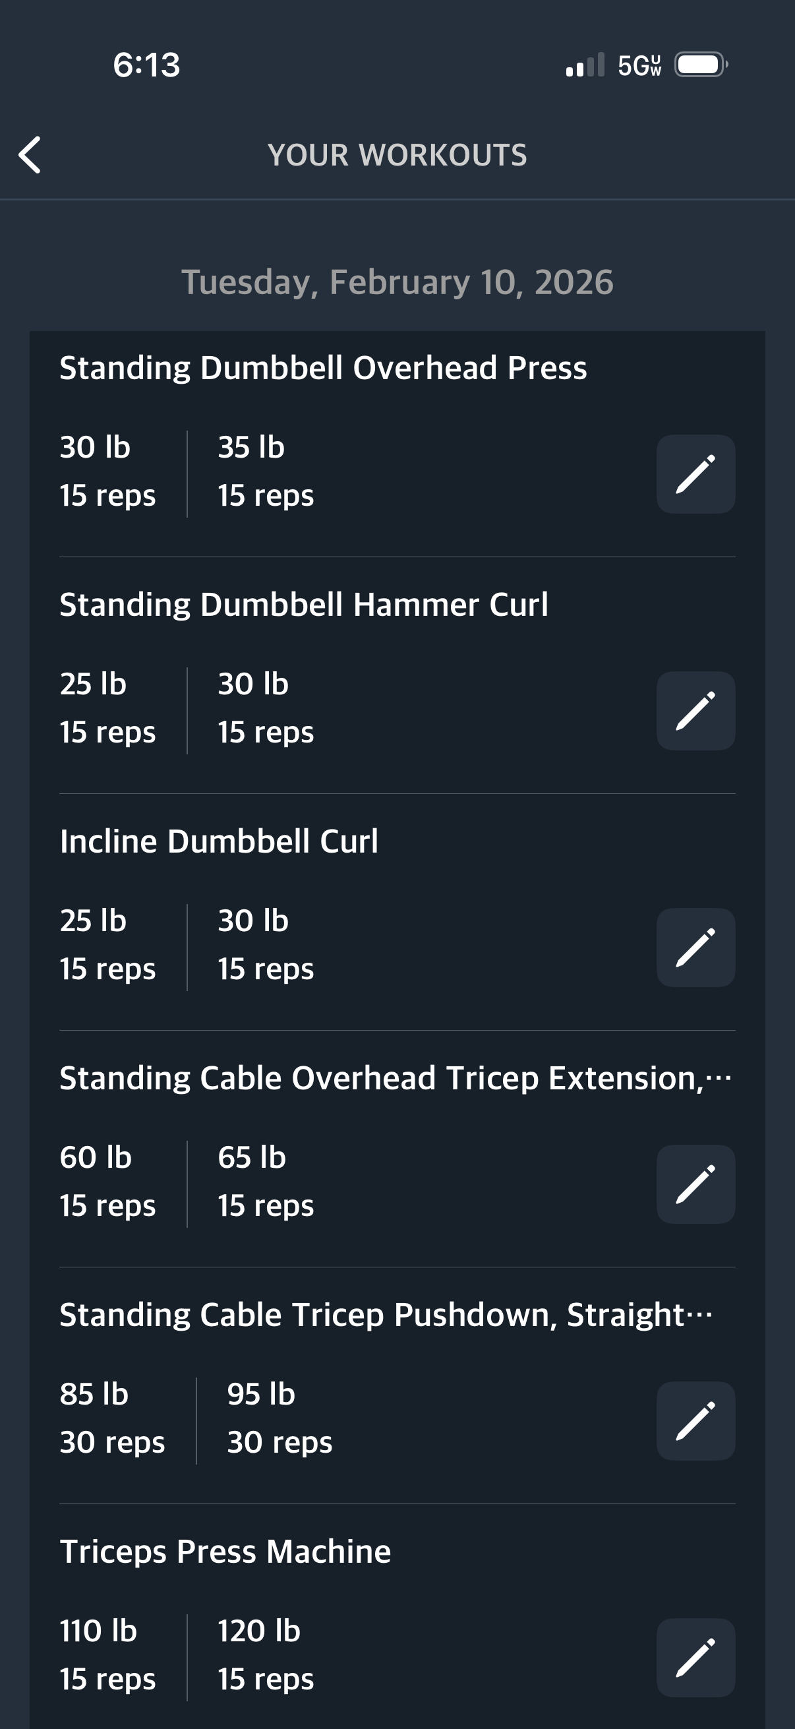Edit Triceps Press Machine entry
Viewport: 795px width, 1729px height.
(695, 1657)
